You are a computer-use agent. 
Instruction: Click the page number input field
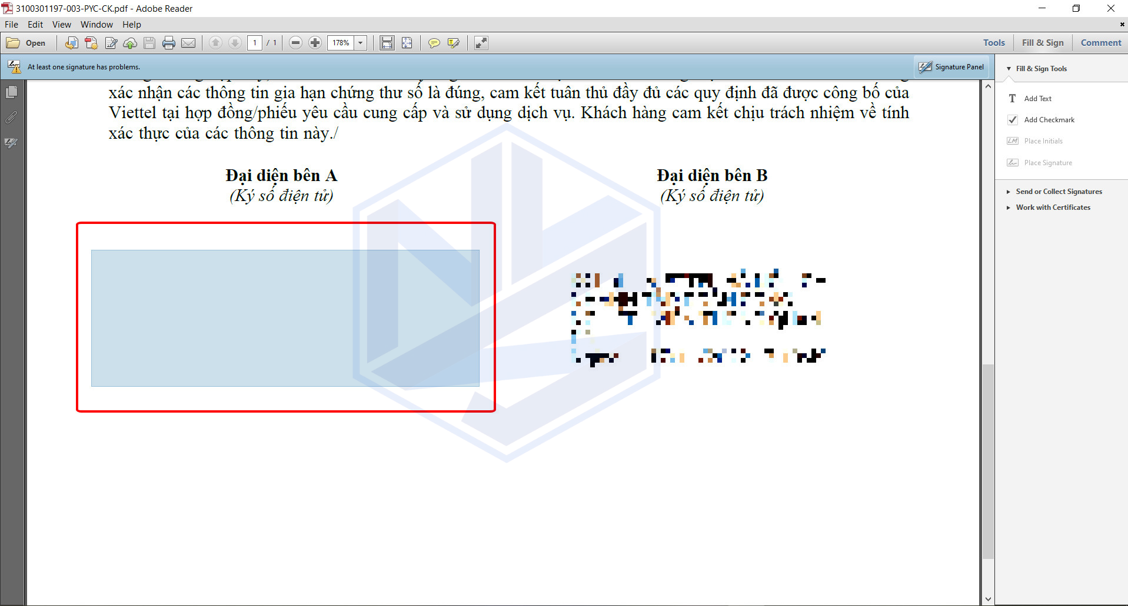click(x=255, y=43)
